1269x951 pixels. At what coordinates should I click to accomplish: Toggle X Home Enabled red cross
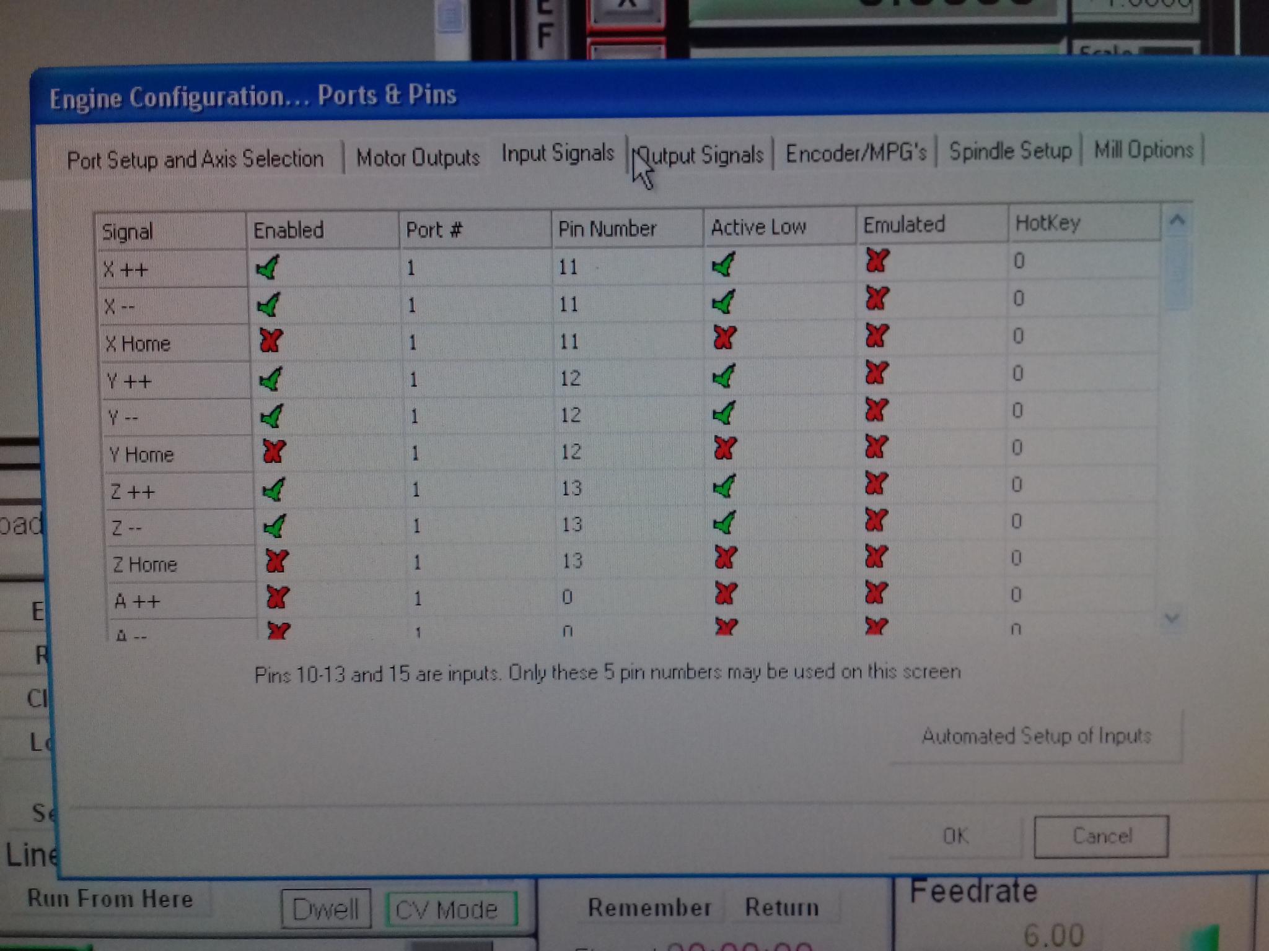271,341
